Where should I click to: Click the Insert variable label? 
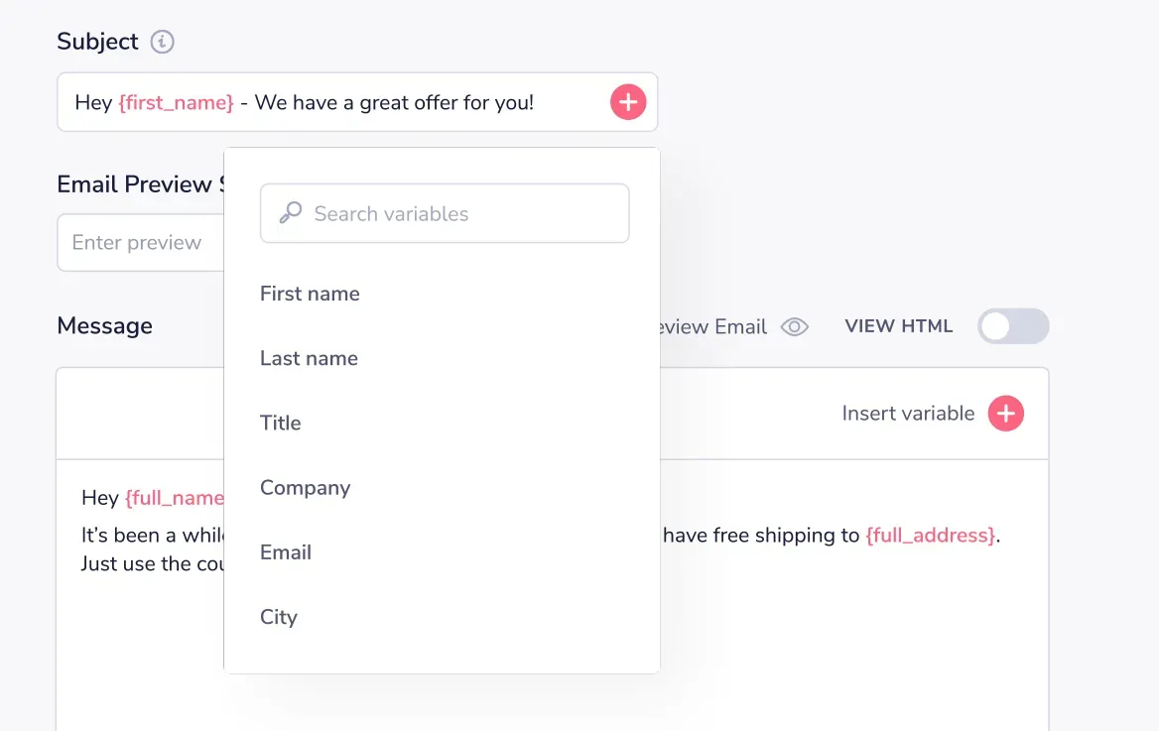[x=908, y=414]
